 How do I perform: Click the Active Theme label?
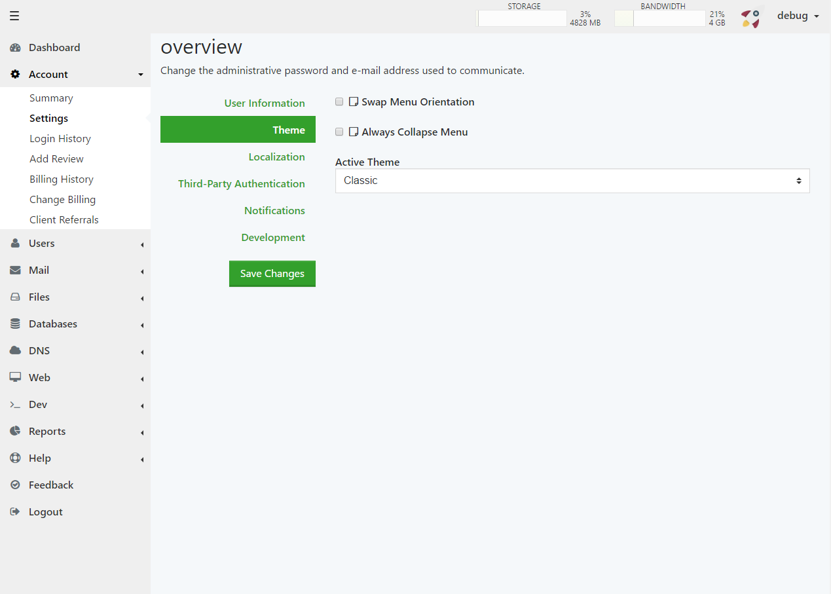[x=367, y=162]
